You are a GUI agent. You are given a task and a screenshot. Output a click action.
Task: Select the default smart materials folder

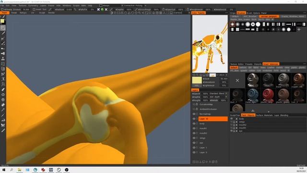234,67
